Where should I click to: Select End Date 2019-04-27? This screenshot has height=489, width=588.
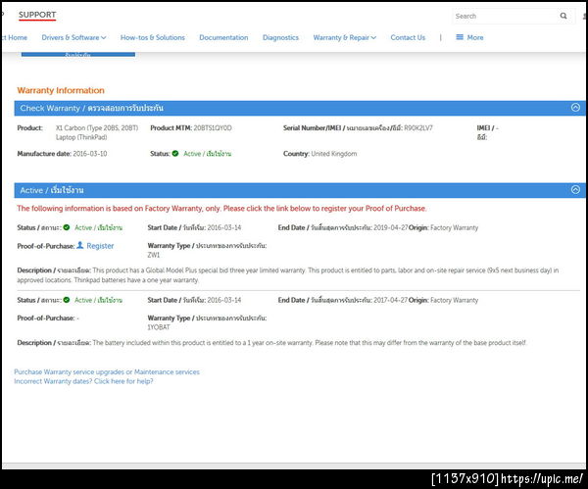pyautogui.click(x=390, y=227)
